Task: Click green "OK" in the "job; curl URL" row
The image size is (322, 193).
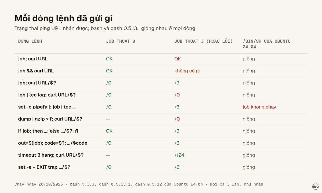Action: (x=109, y=59)
